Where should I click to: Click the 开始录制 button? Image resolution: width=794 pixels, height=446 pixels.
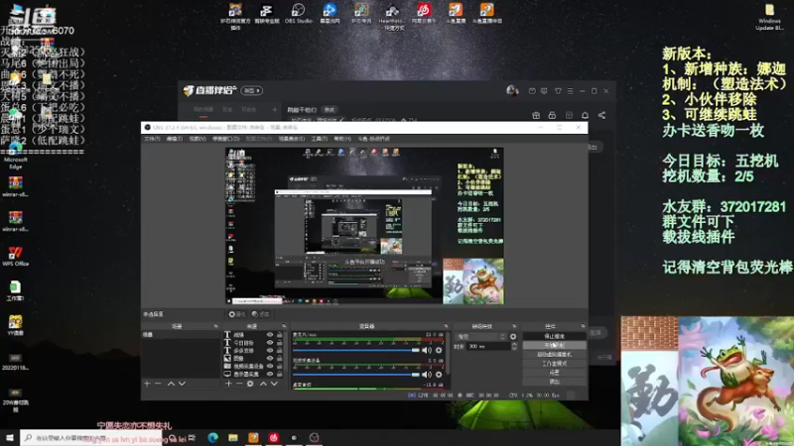[x=554, y=345]
